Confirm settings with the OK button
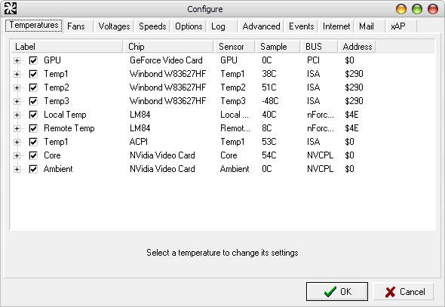 [x=337, y=291]
